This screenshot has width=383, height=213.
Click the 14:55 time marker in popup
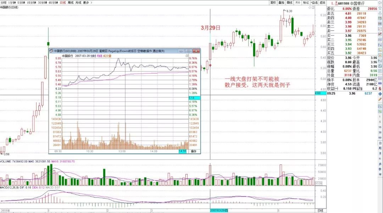(183, 151)
